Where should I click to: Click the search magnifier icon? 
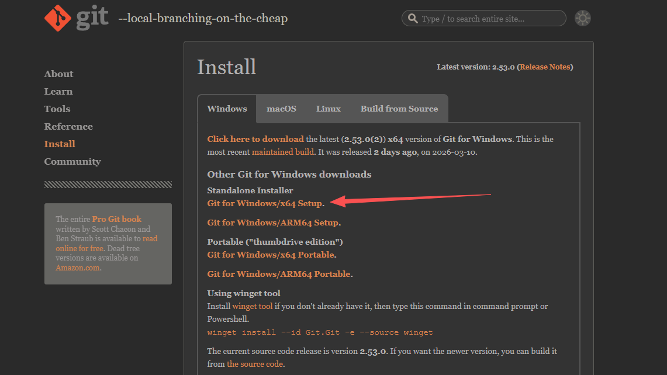click(413, 19)
